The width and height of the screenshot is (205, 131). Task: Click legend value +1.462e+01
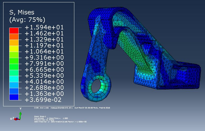click(44, 33)
